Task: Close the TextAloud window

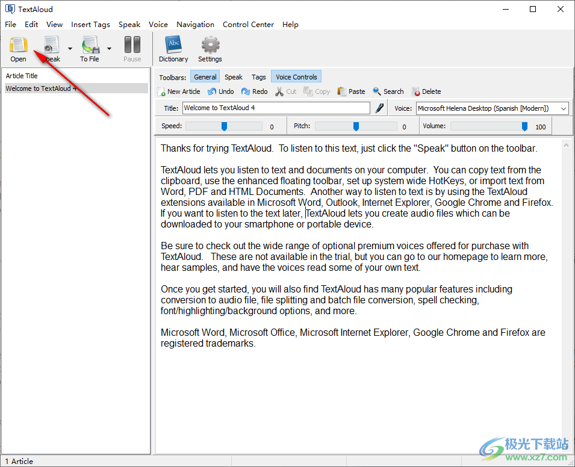Action: coord(561,9)
